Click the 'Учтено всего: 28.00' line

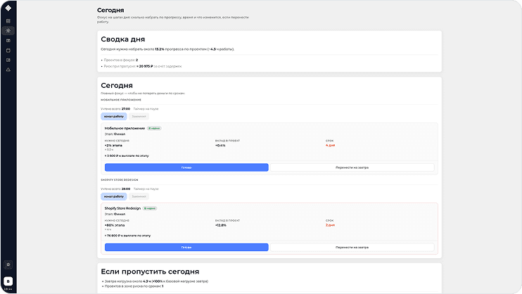coord(115,188)
